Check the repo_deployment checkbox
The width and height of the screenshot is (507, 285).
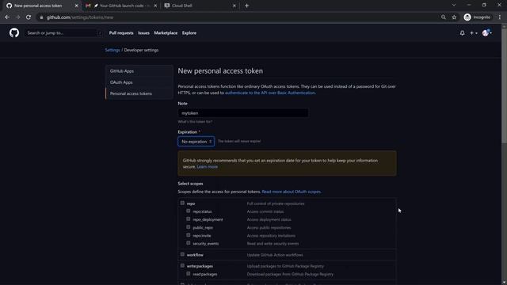pos(189,219)
